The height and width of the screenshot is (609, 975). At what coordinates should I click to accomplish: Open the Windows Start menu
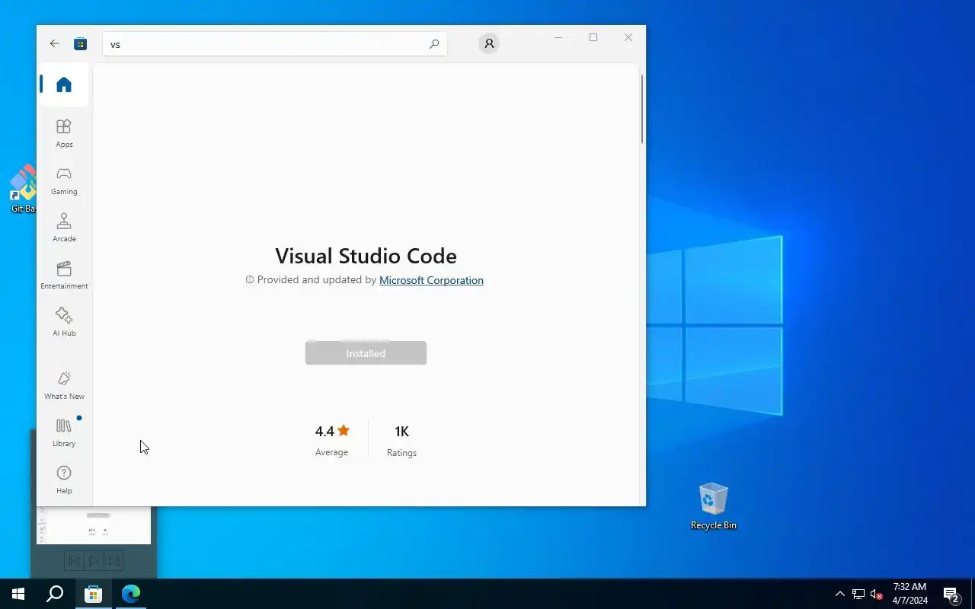point(18,594)
